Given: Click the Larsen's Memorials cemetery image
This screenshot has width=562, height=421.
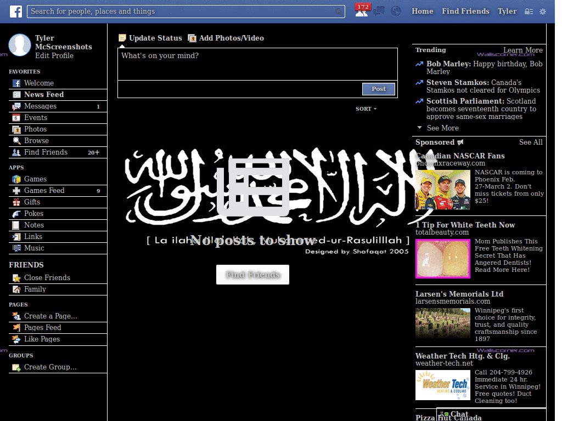Looking at the screenshot, I should pyautogui.click(x=443, y=323).
